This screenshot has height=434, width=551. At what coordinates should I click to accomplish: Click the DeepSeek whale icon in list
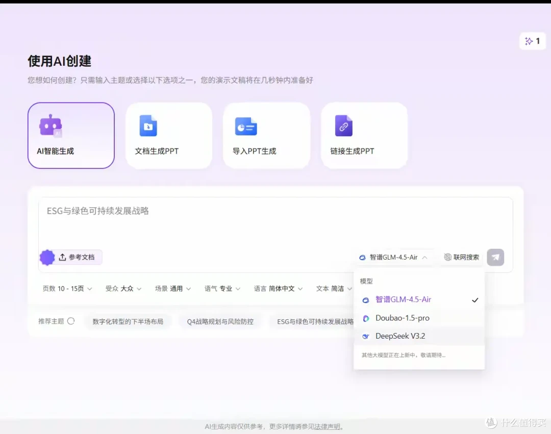coord(366,337)
